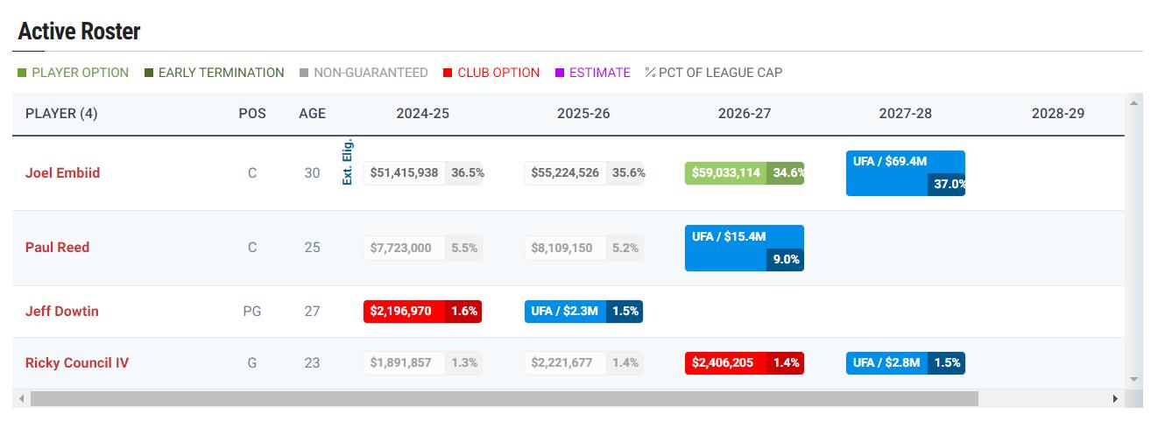Click Embiid's green 2026-27 player option salary
Screen dimensions: 1151x421
pyautogui.click(x=726, y=173)
